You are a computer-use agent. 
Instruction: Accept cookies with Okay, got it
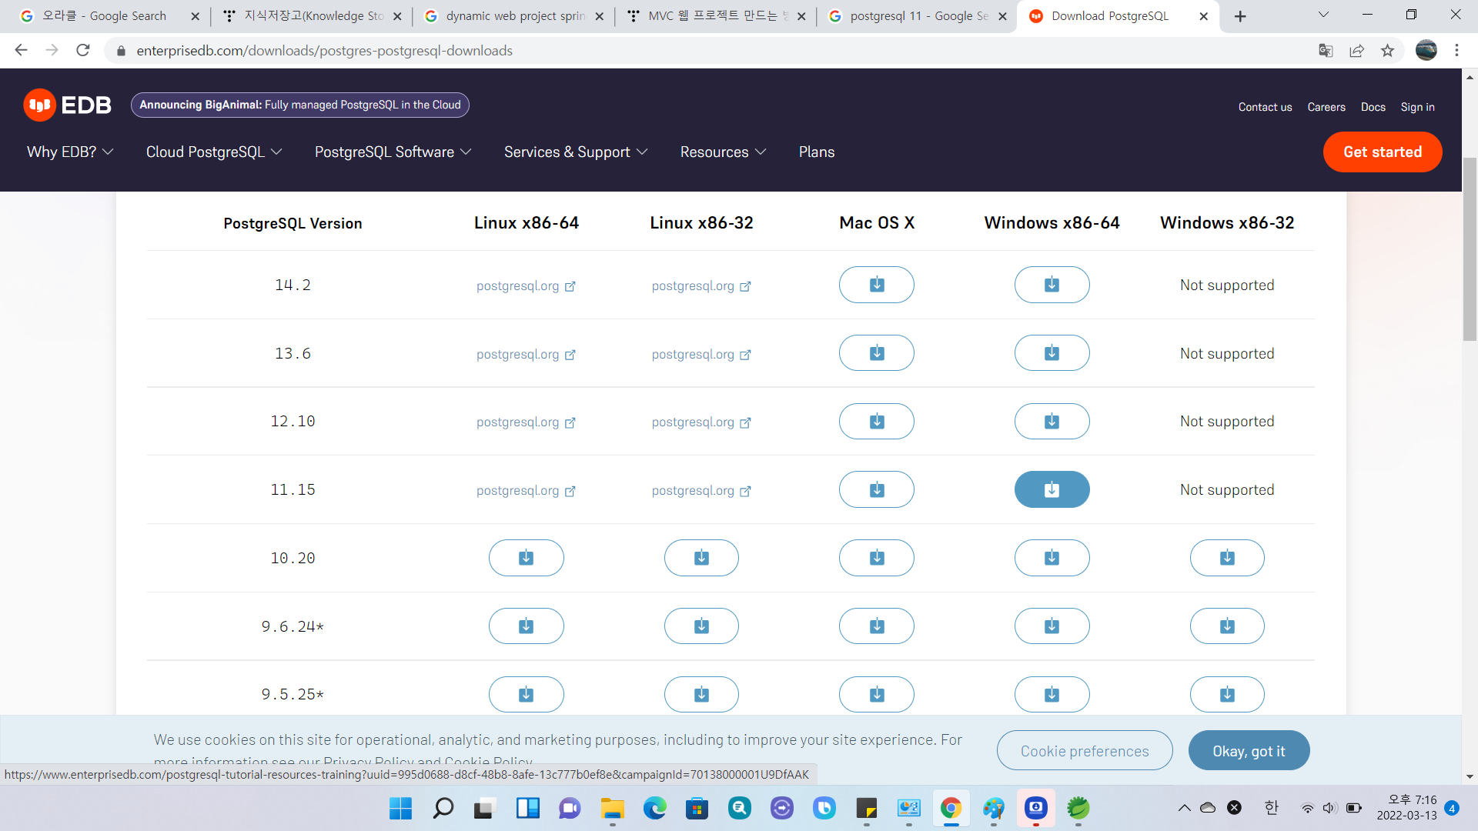tap(1249, 751)
